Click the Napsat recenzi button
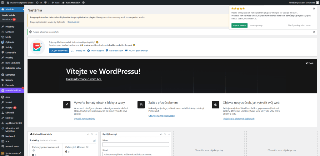This screenshot has width=320, height=156. [239, 26]
